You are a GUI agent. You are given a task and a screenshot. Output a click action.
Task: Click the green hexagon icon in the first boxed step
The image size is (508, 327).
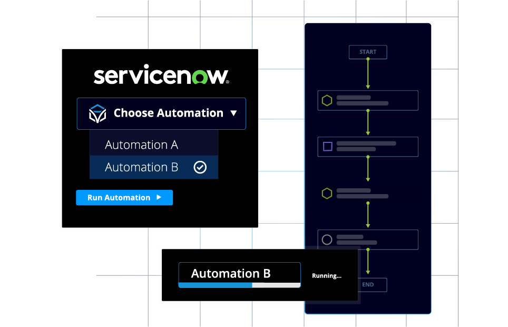pos(327,101)
